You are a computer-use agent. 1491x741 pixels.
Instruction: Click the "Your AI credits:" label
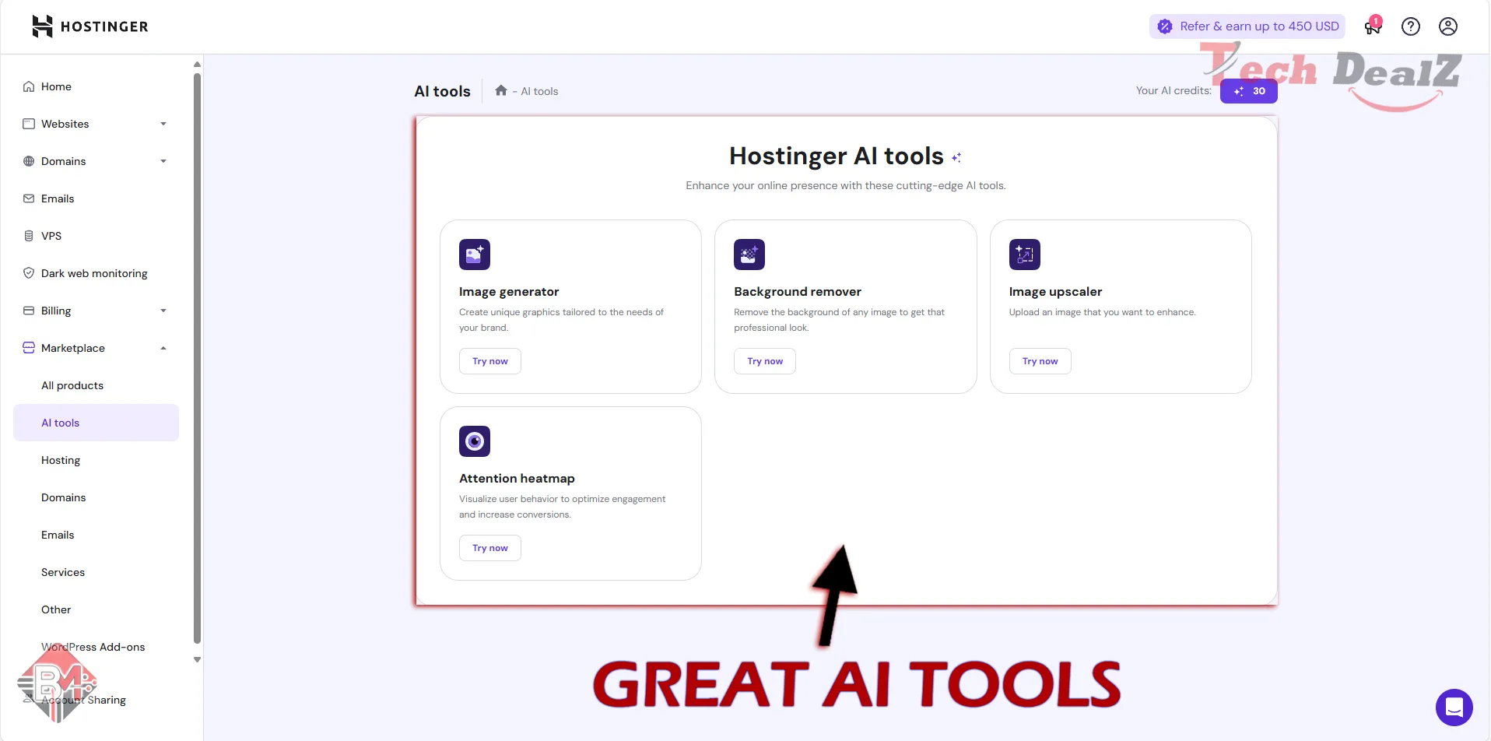1174,91
